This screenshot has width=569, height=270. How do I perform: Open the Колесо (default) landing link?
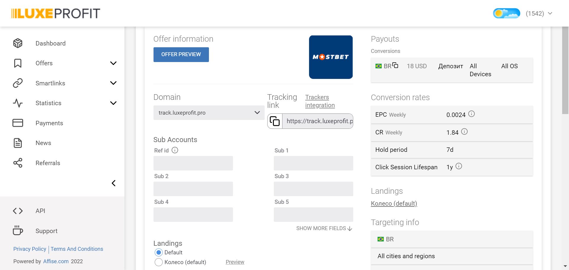click(x=394, y=204)
